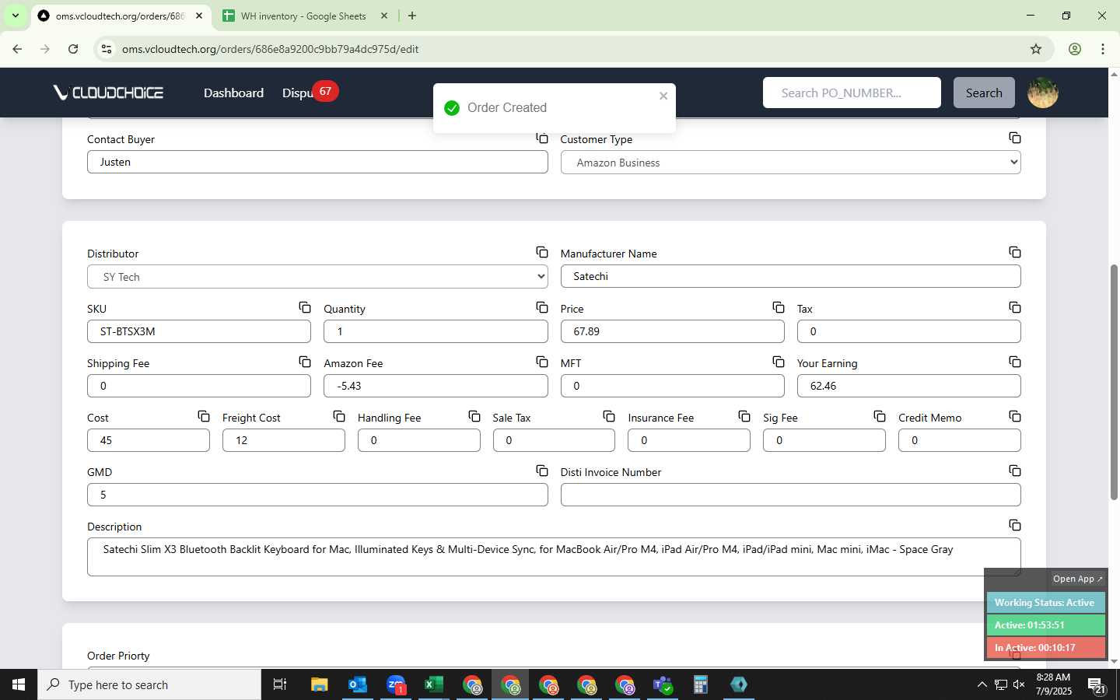1120x700 pixels.
Task: Open Windows notification center
Action: [1097, 685]
